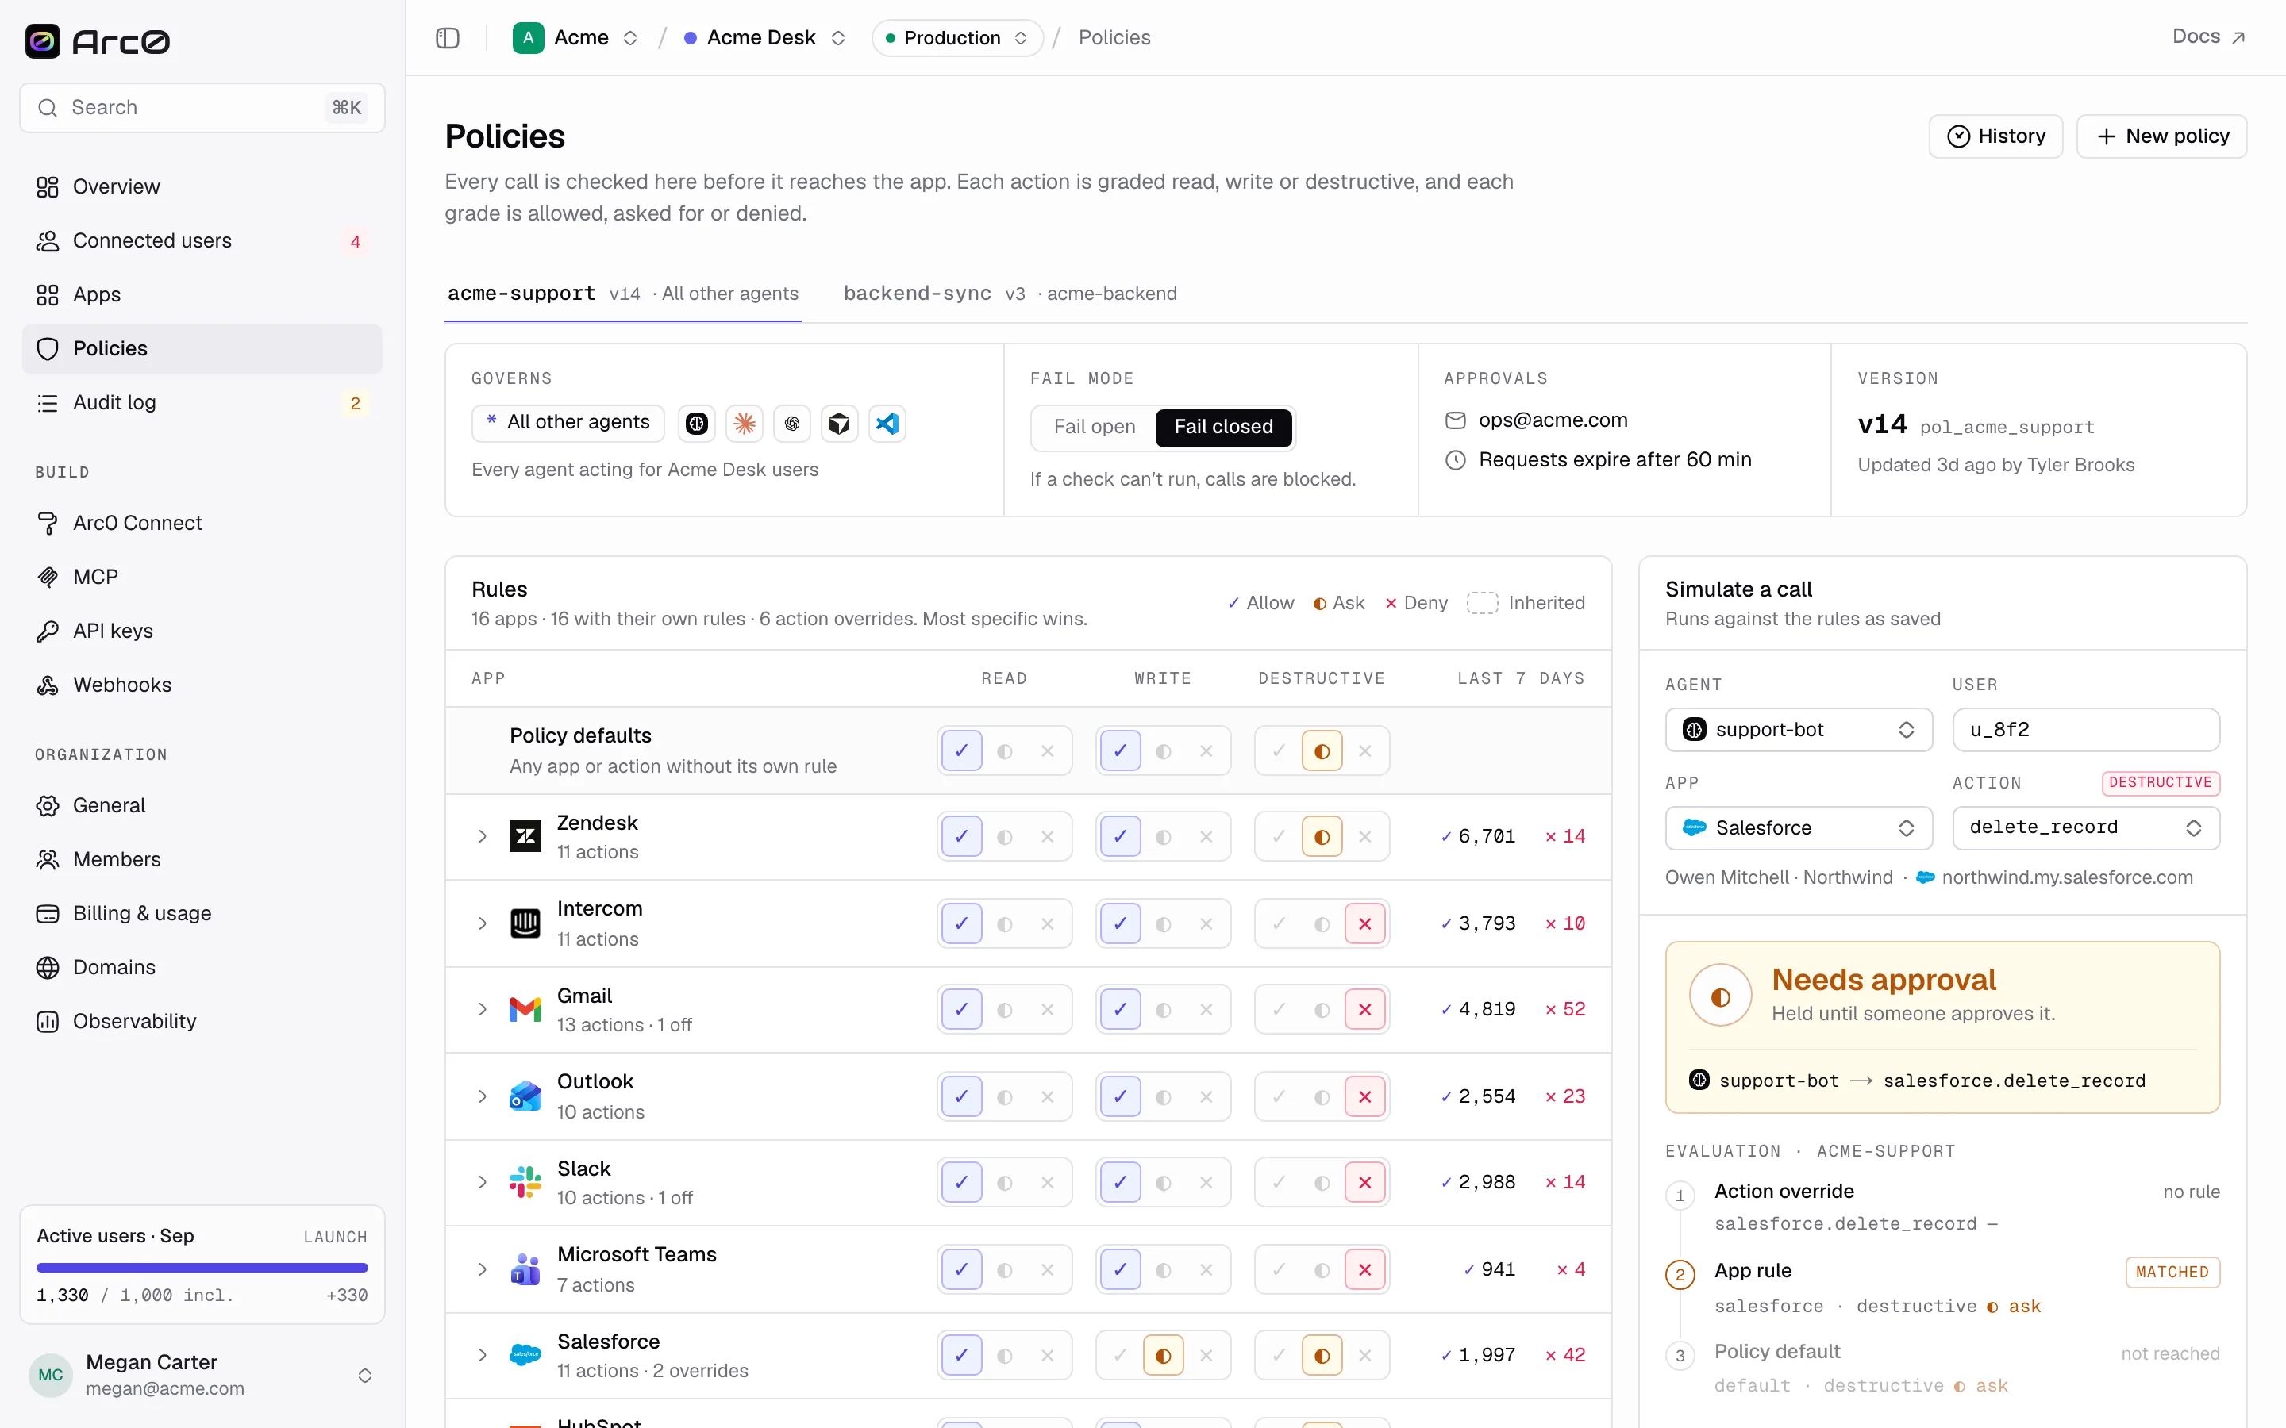Open the Docs link
The image size is (2286, 1428).
coord(2207,36)
